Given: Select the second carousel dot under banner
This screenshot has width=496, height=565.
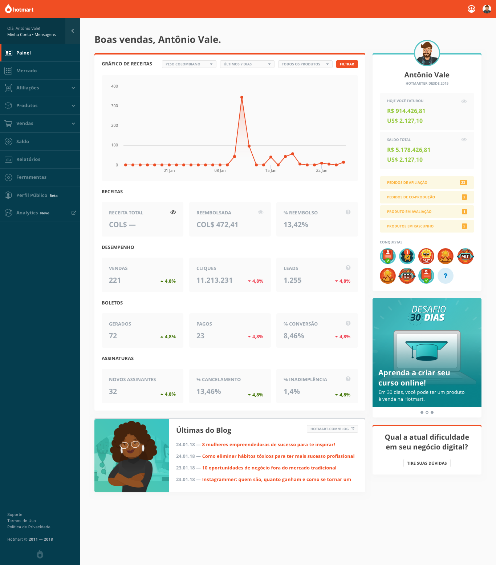Looking at the screenshot, I should click(427, 412).
